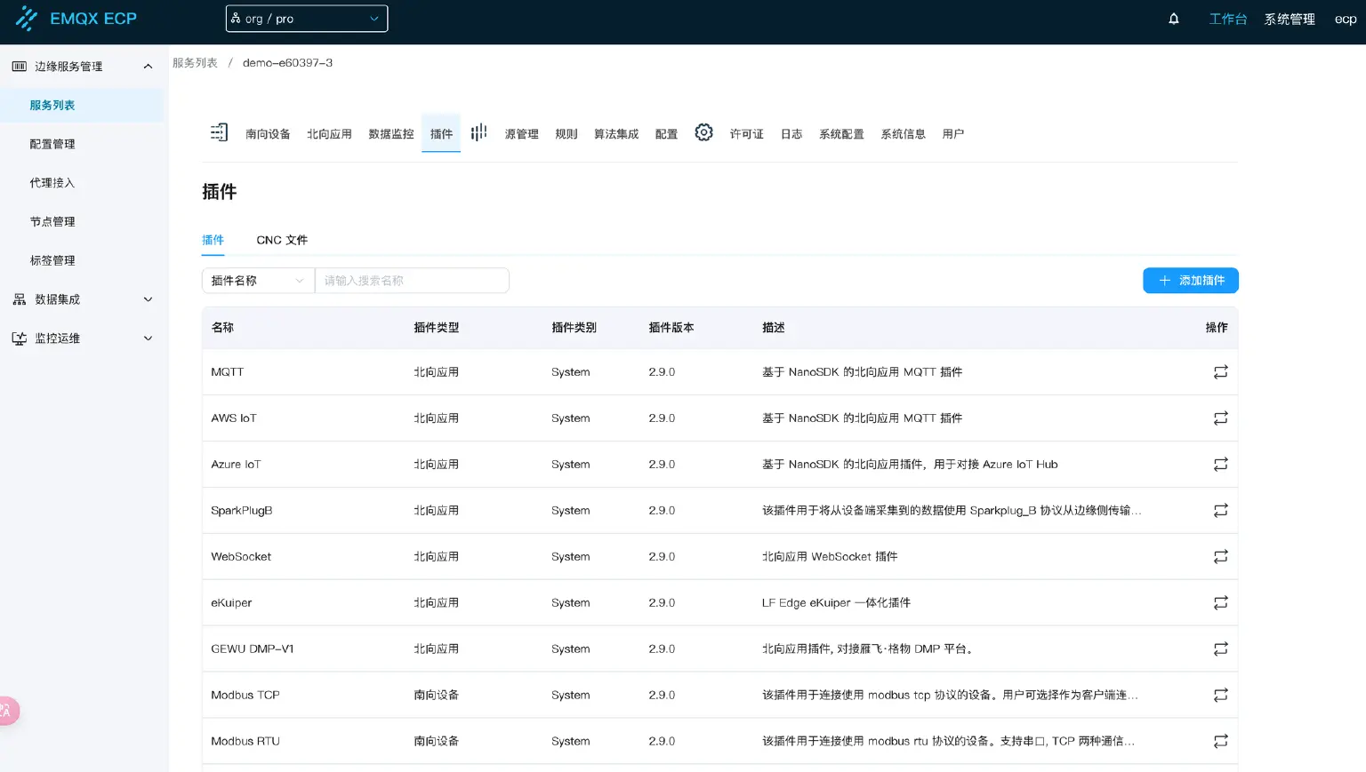Click the 数据集成 sidebar icon
1366x772 pixels.
tap(20, 299)
